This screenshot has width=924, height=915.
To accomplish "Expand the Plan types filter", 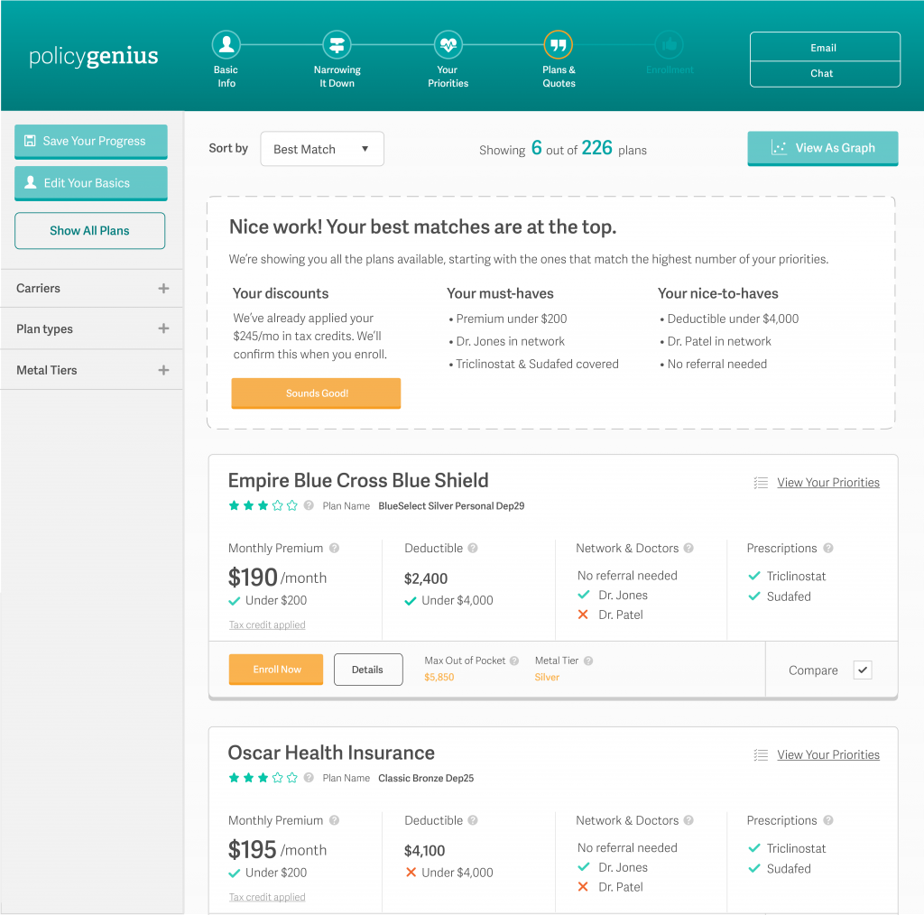I will pyautogui.click(x=92, y=328).
